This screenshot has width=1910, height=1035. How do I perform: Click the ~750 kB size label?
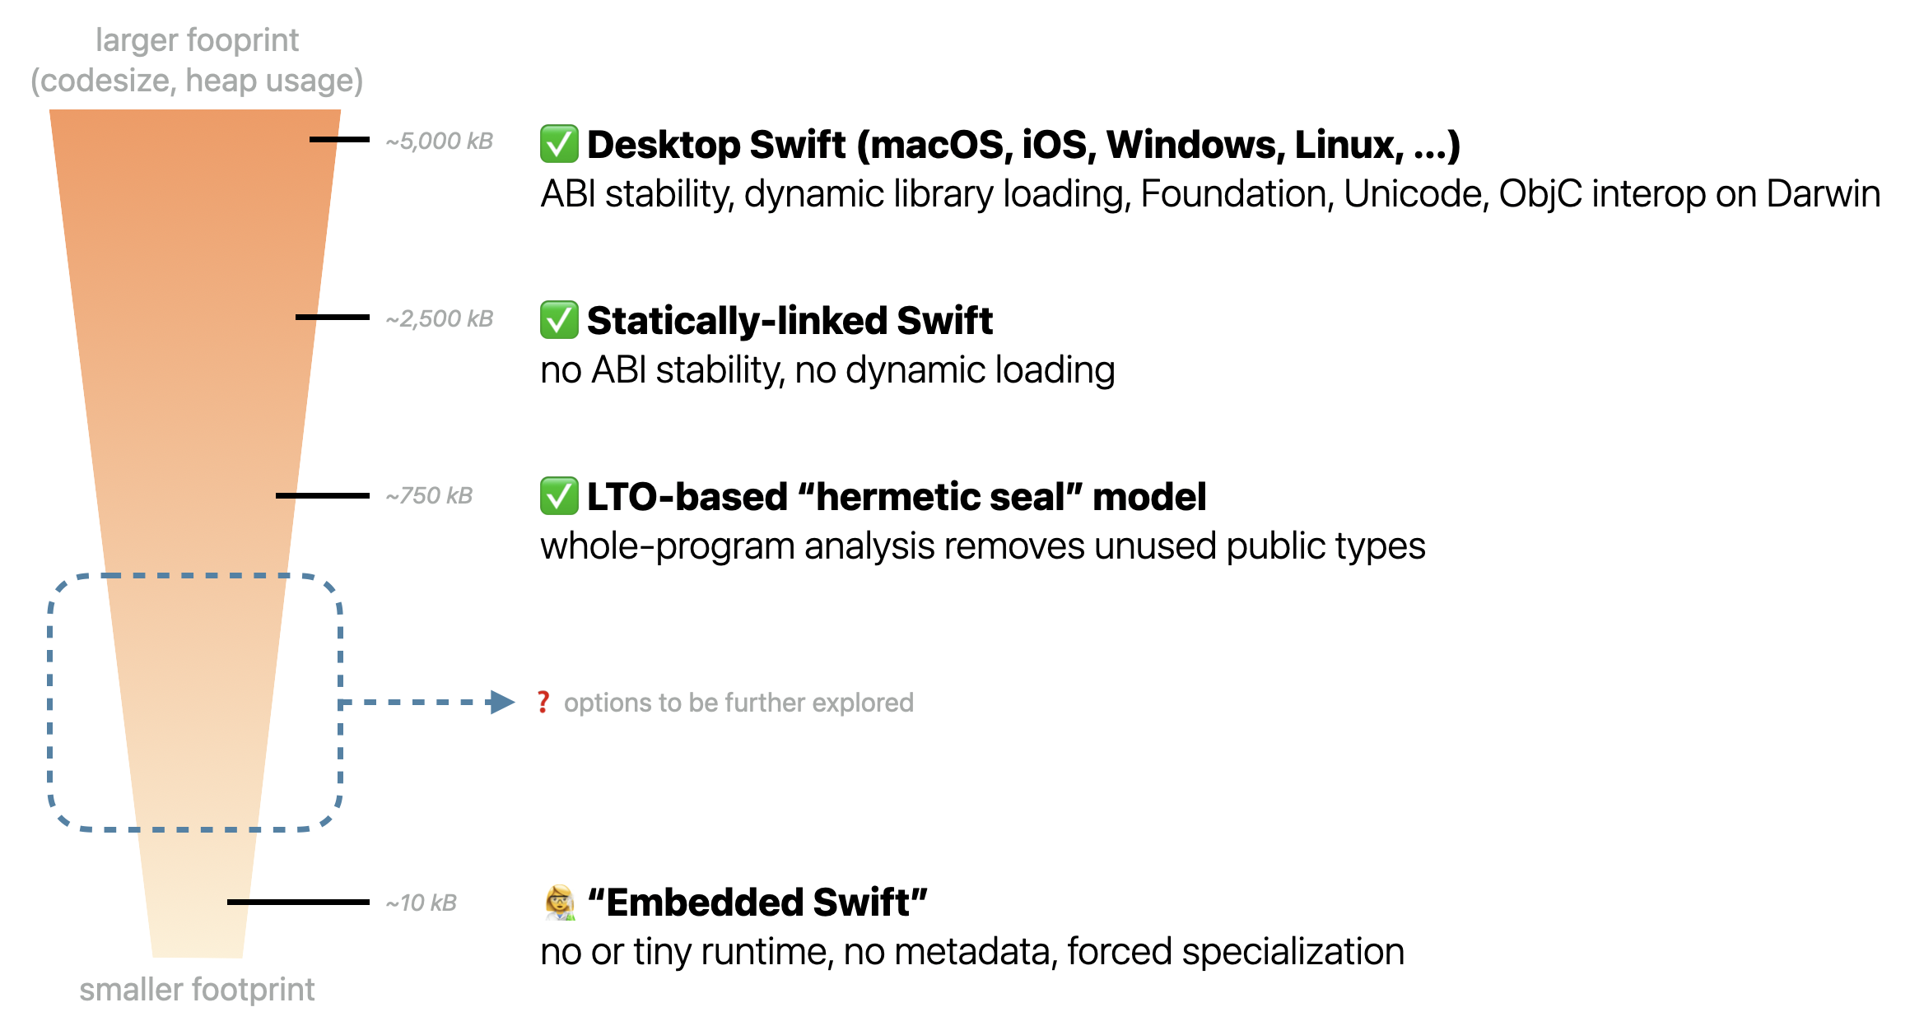[429, 495]
